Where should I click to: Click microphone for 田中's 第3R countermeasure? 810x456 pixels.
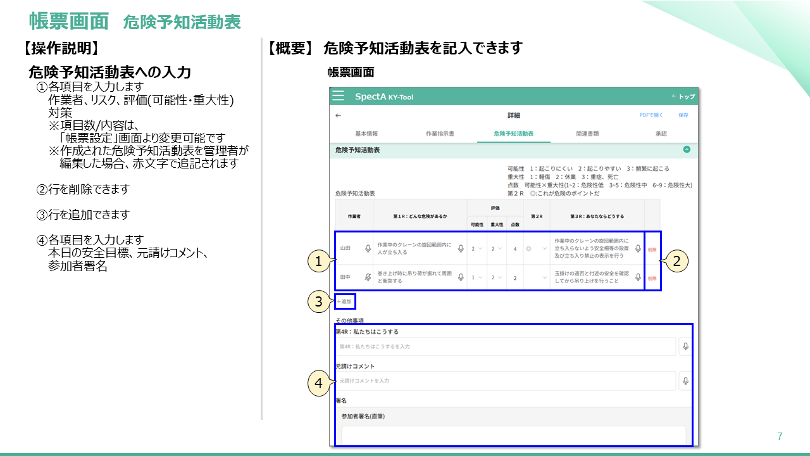638,277
